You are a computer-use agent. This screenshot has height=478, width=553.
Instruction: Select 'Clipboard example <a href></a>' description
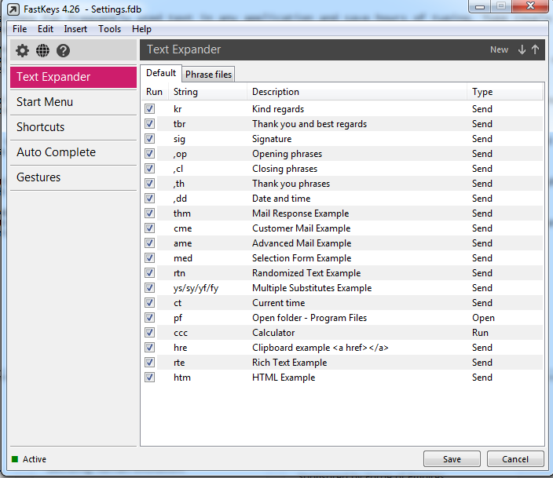point(320,348)
